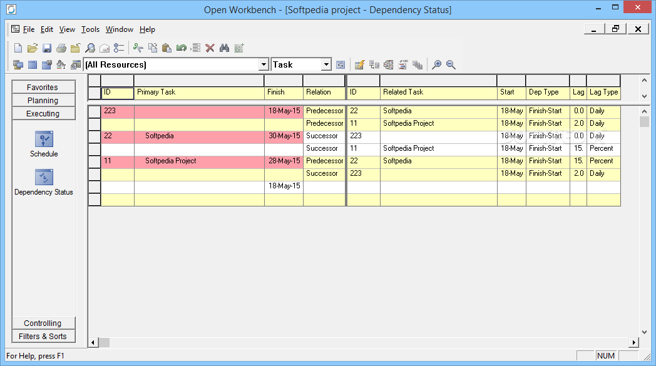Image resolution: width=656 pixels, height=366 pixels.
Task: Click the send mail envelope icon
Action: pos(104,48)
